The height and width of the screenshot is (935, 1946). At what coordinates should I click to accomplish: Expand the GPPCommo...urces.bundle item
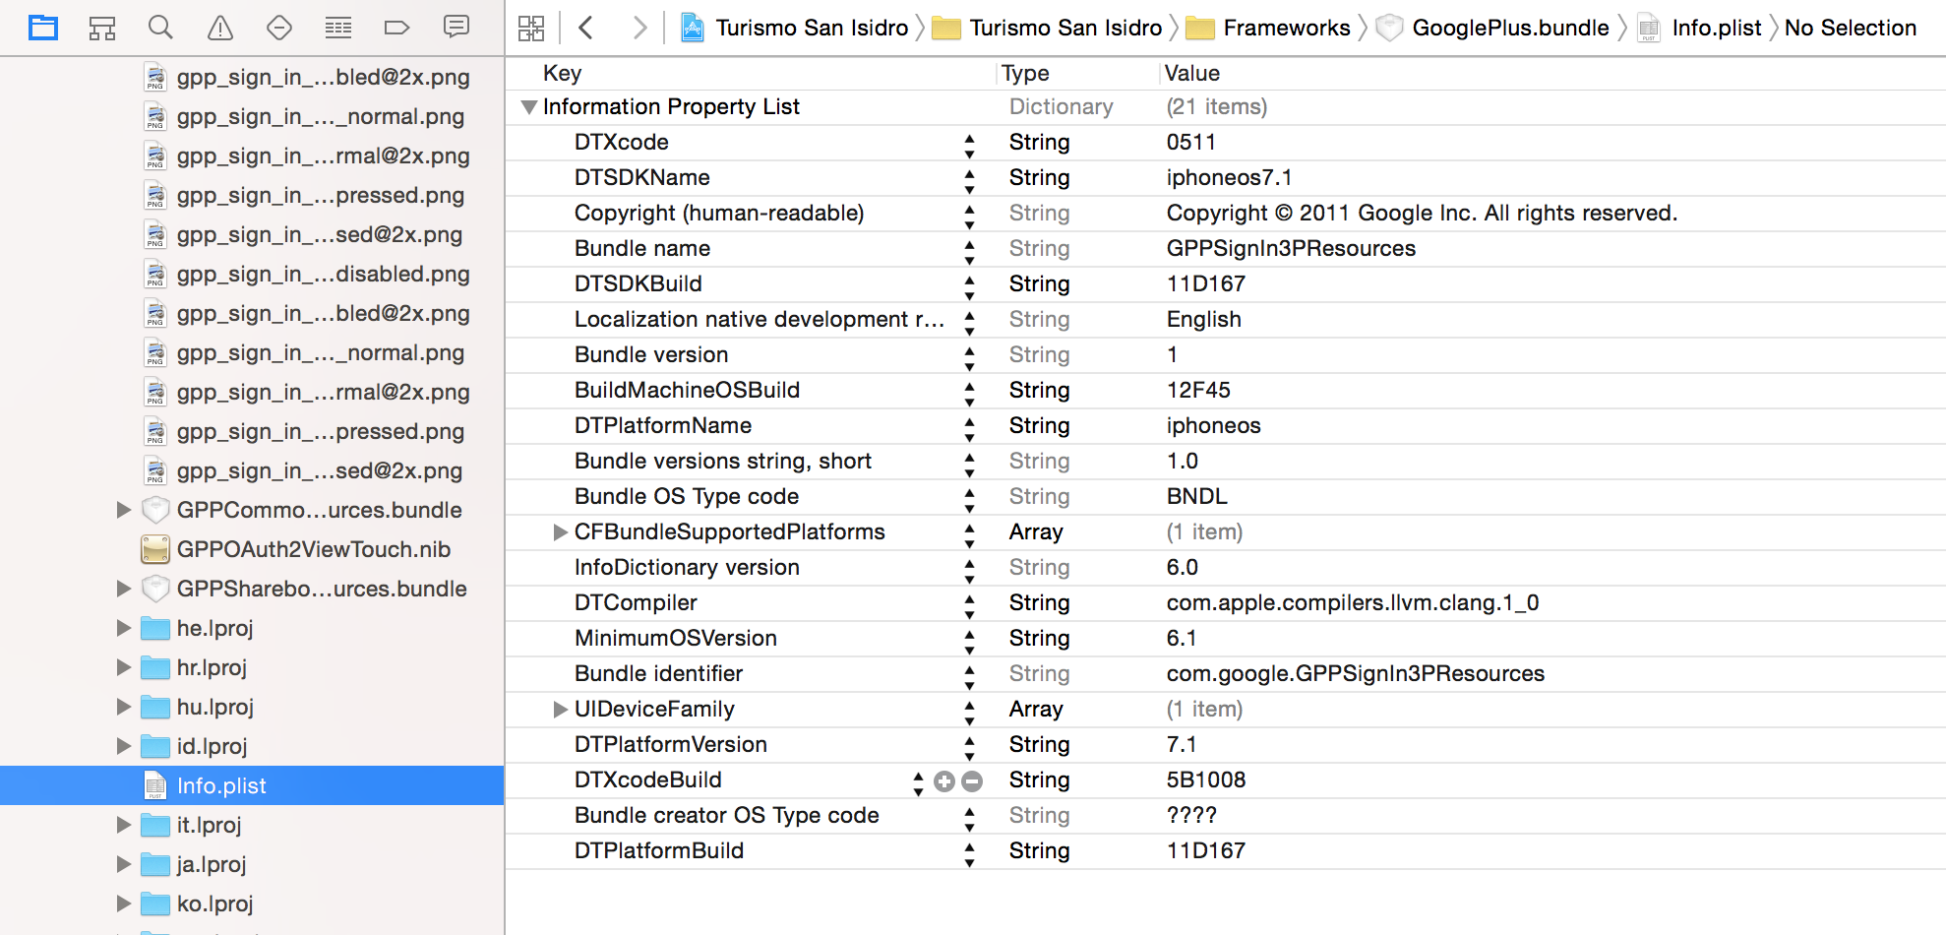pos(123,510)
